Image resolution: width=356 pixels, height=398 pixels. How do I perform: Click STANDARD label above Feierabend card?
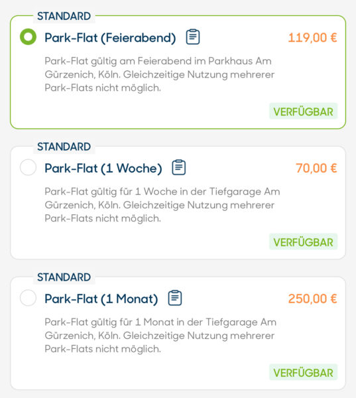pyautogui.click(x=64, y=16)
